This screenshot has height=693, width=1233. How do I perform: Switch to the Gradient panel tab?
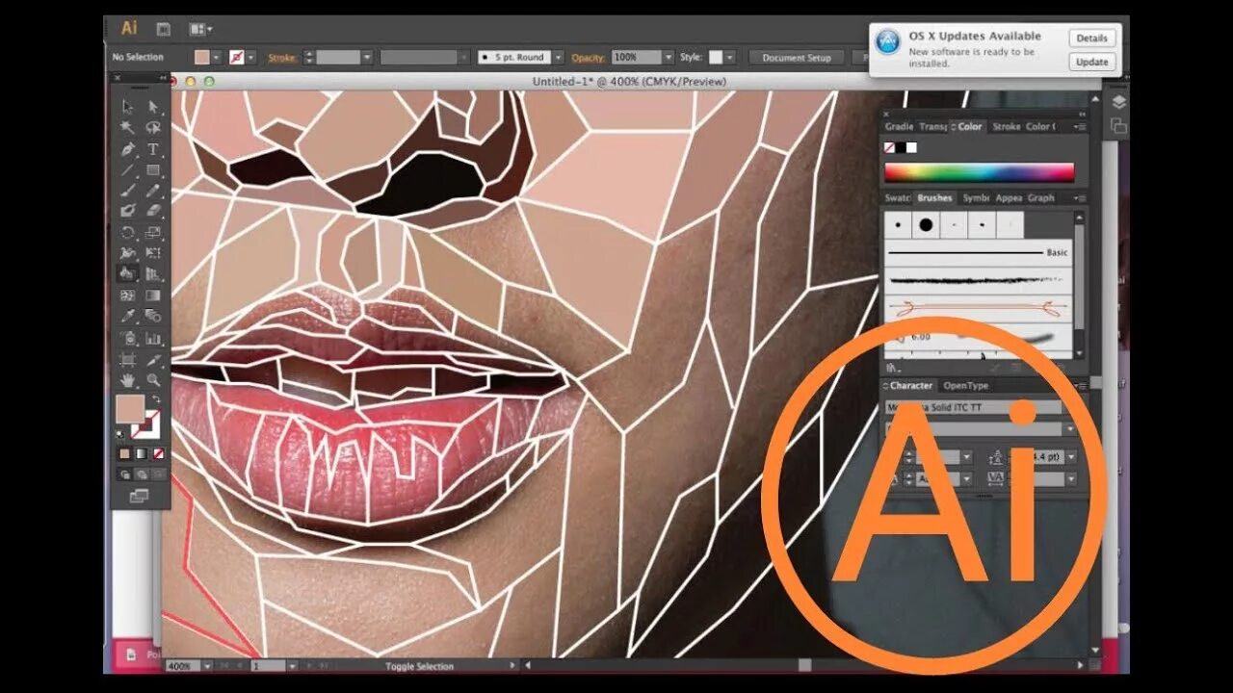pyautogui.click(x=899, y=126)
